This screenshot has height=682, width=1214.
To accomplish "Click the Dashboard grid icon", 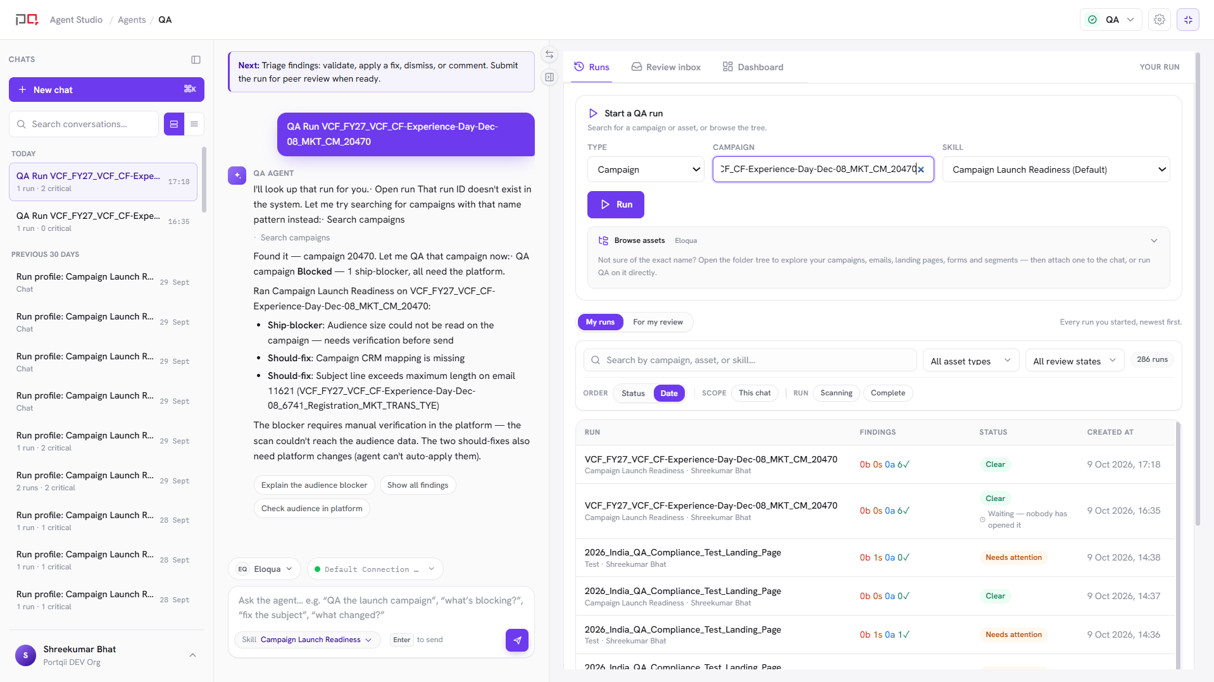I will coord(728,66).
